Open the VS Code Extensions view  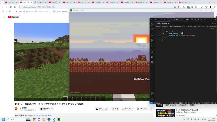point(152,29)
